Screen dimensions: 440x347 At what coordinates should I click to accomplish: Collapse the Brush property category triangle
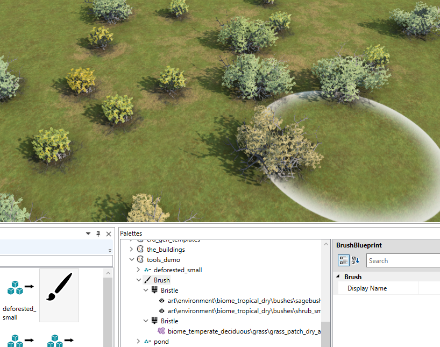coord(338,277)
